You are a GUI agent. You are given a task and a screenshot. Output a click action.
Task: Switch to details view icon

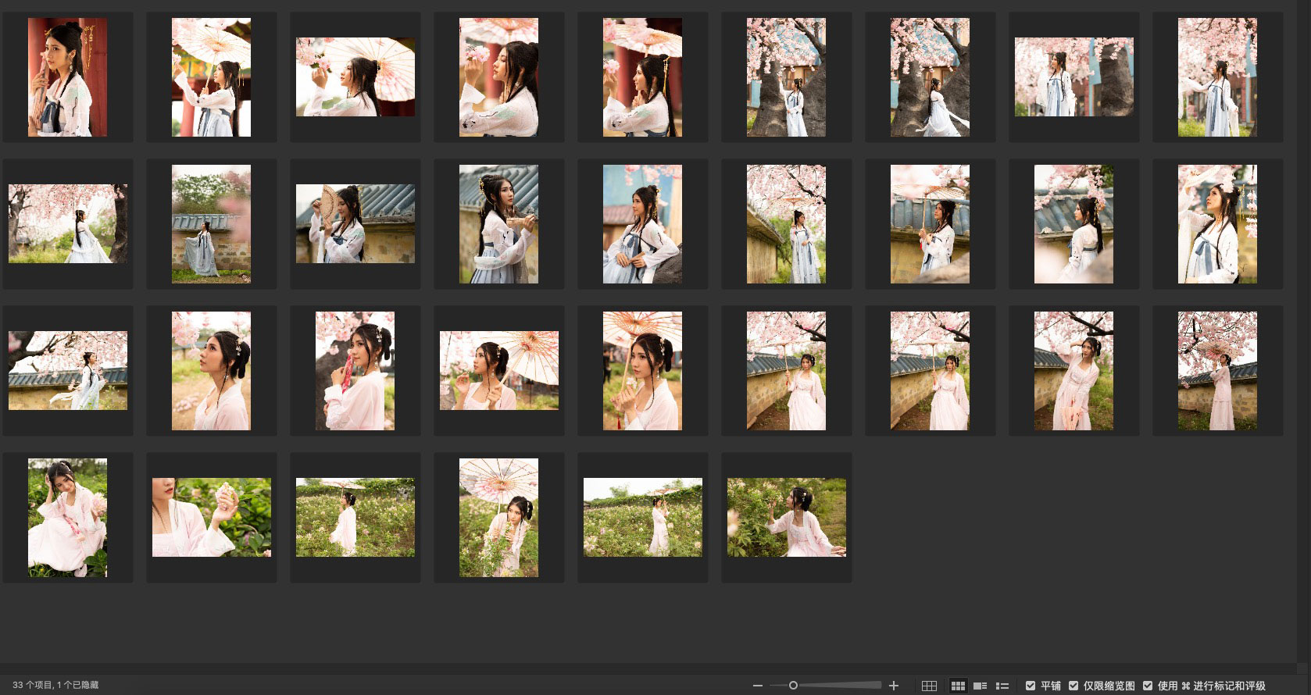click(x=980, y=686)
